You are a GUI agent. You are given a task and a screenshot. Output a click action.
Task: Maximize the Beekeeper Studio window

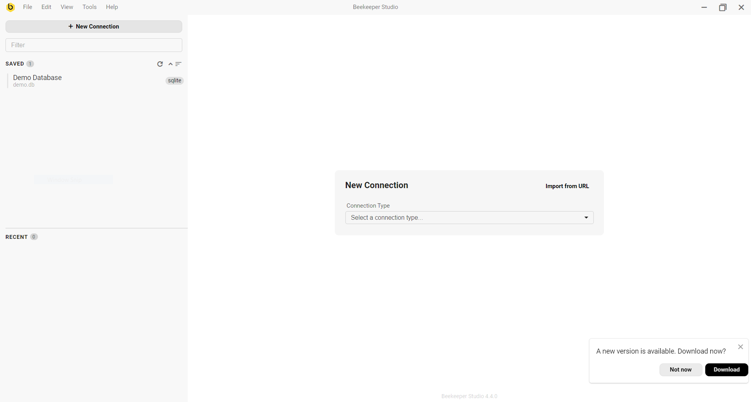click(722, 7)
